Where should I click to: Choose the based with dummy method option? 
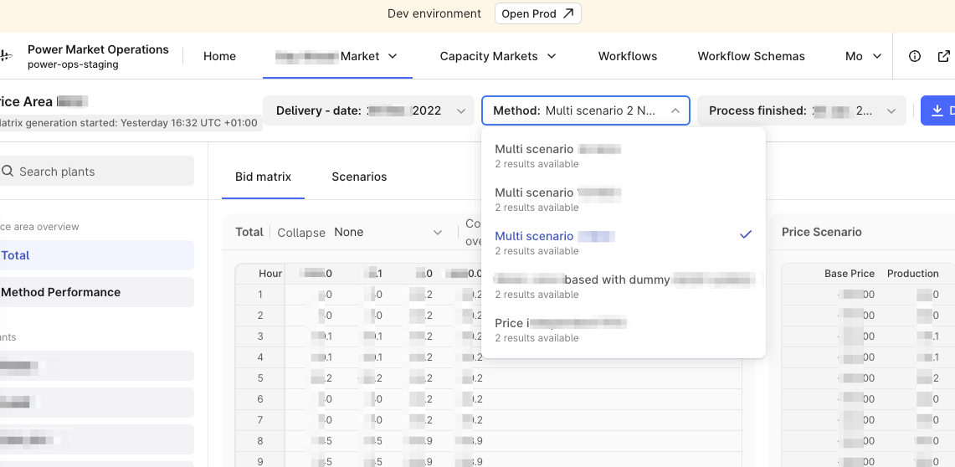[624, 286]
